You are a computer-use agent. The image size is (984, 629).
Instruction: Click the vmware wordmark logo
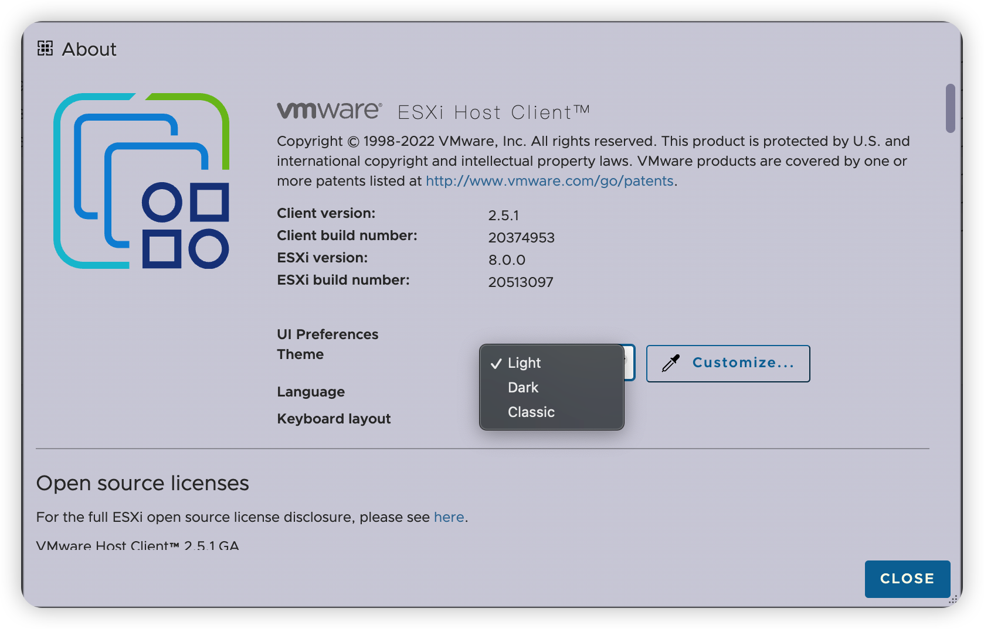click(x=330, y=110)
